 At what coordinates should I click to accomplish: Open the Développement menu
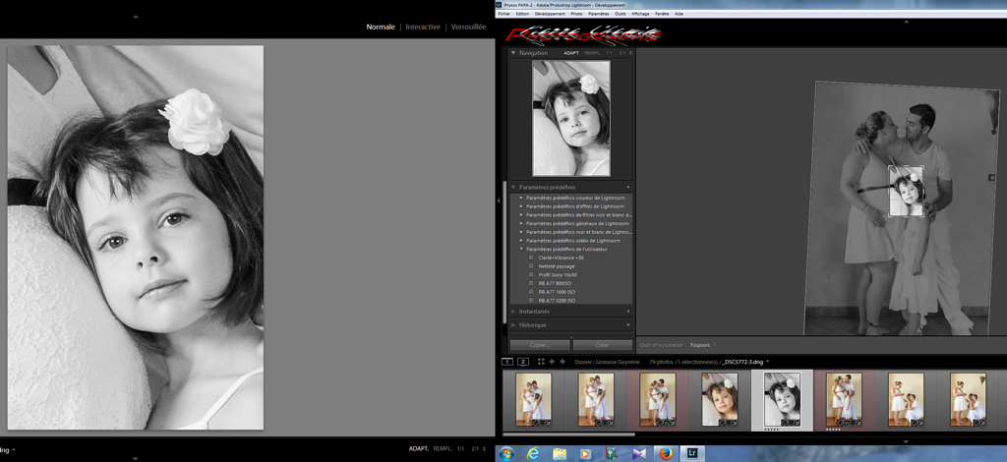[550, 14]
